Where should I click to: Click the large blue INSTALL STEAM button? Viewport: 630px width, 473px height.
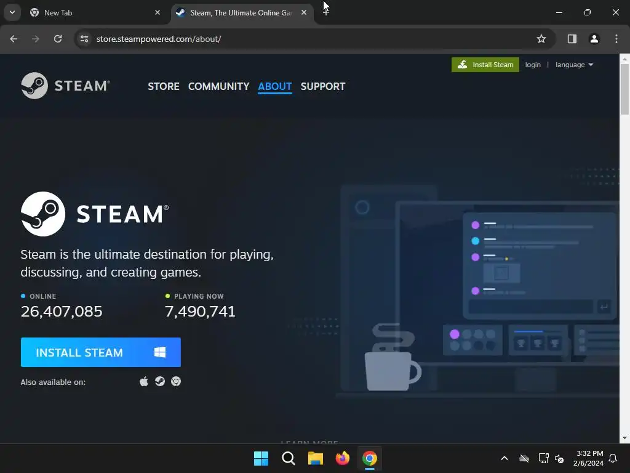tap(101, 352)
